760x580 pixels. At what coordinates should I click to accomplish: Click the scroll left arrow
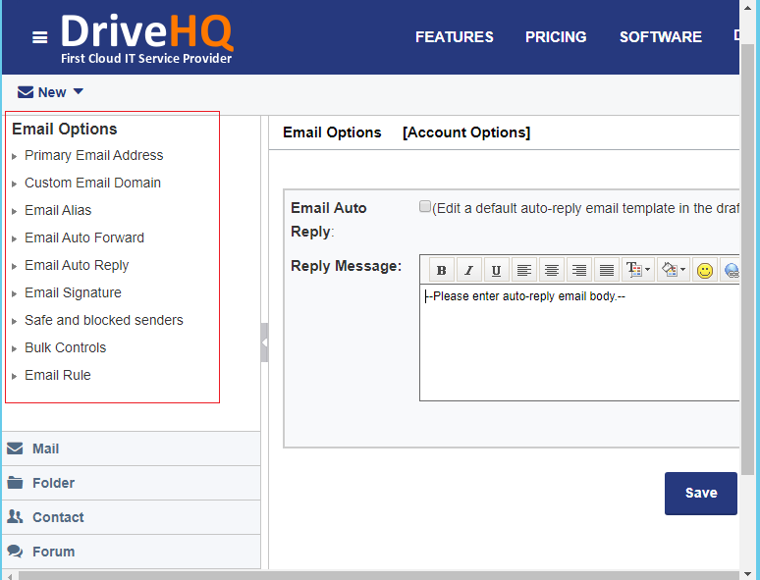10,576
